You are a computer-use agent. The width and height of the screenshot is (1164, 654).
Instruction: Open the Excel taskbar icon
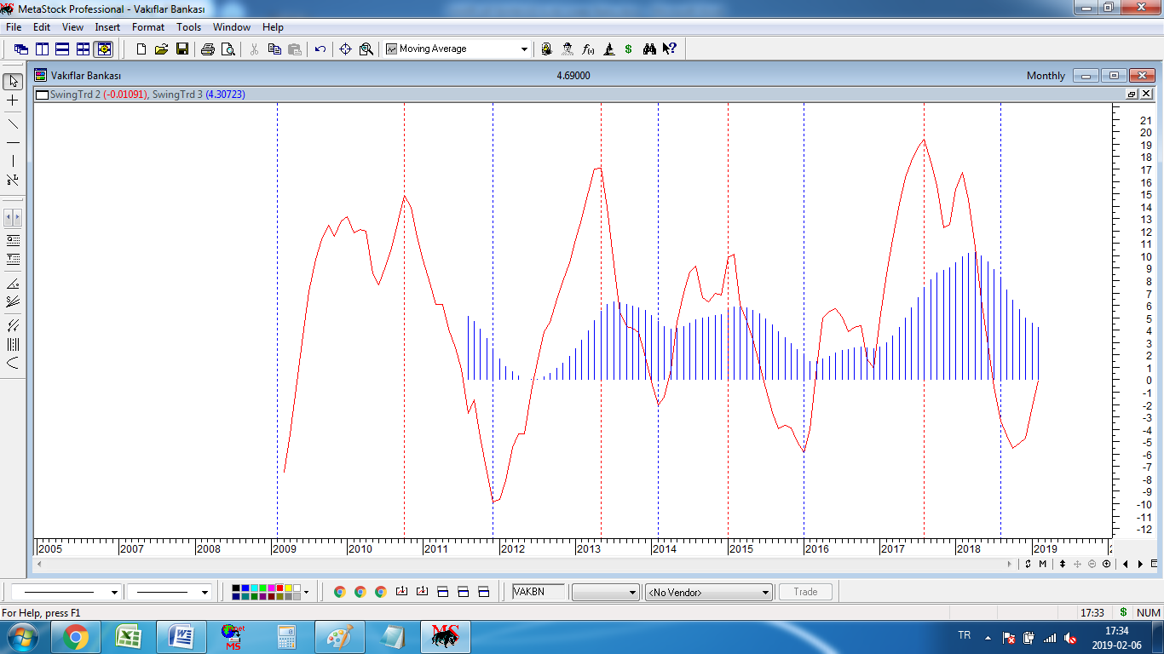click(129, 637)
